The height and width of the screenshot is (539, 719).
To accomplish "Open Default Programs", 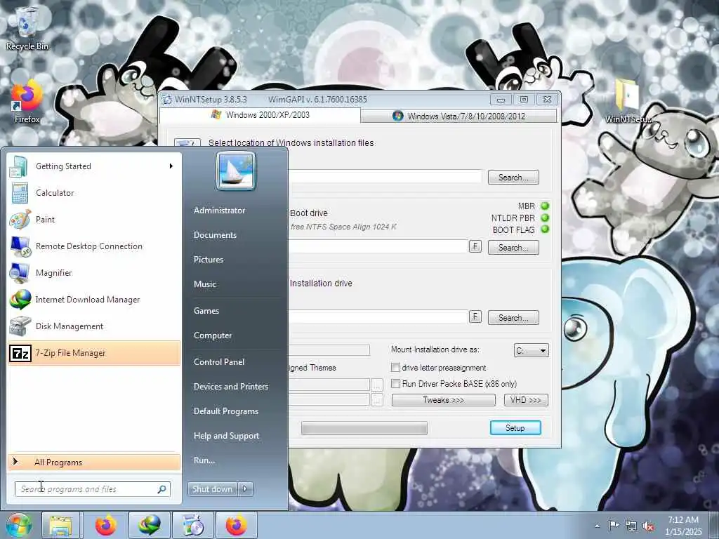I will [226, 411].
